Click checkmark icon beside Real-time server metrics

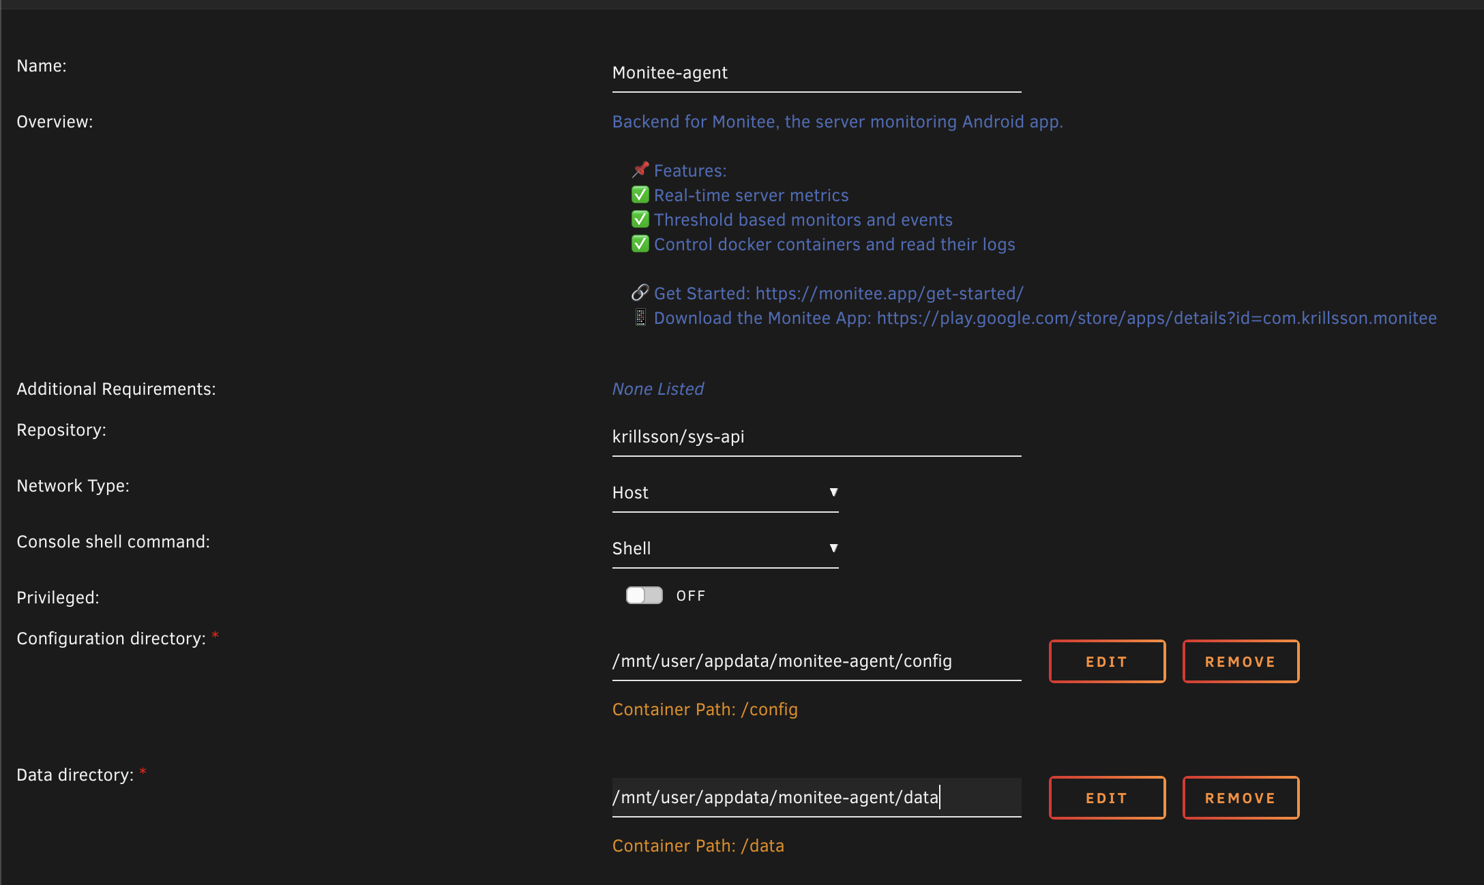tap(640, 195)
